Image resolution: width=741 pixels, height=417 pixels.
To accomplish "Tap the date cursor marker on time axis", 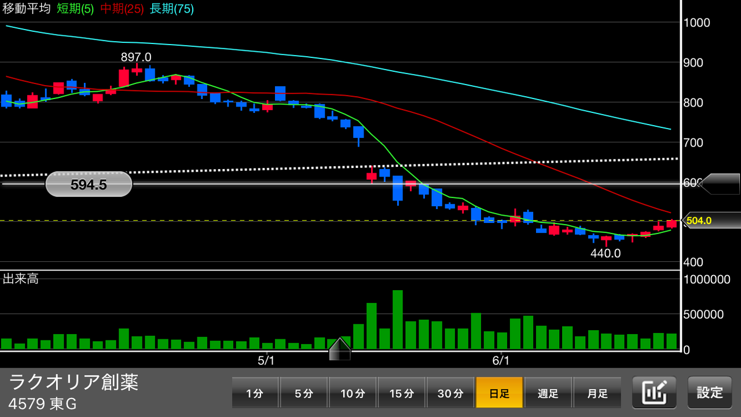I will point(340,349).
